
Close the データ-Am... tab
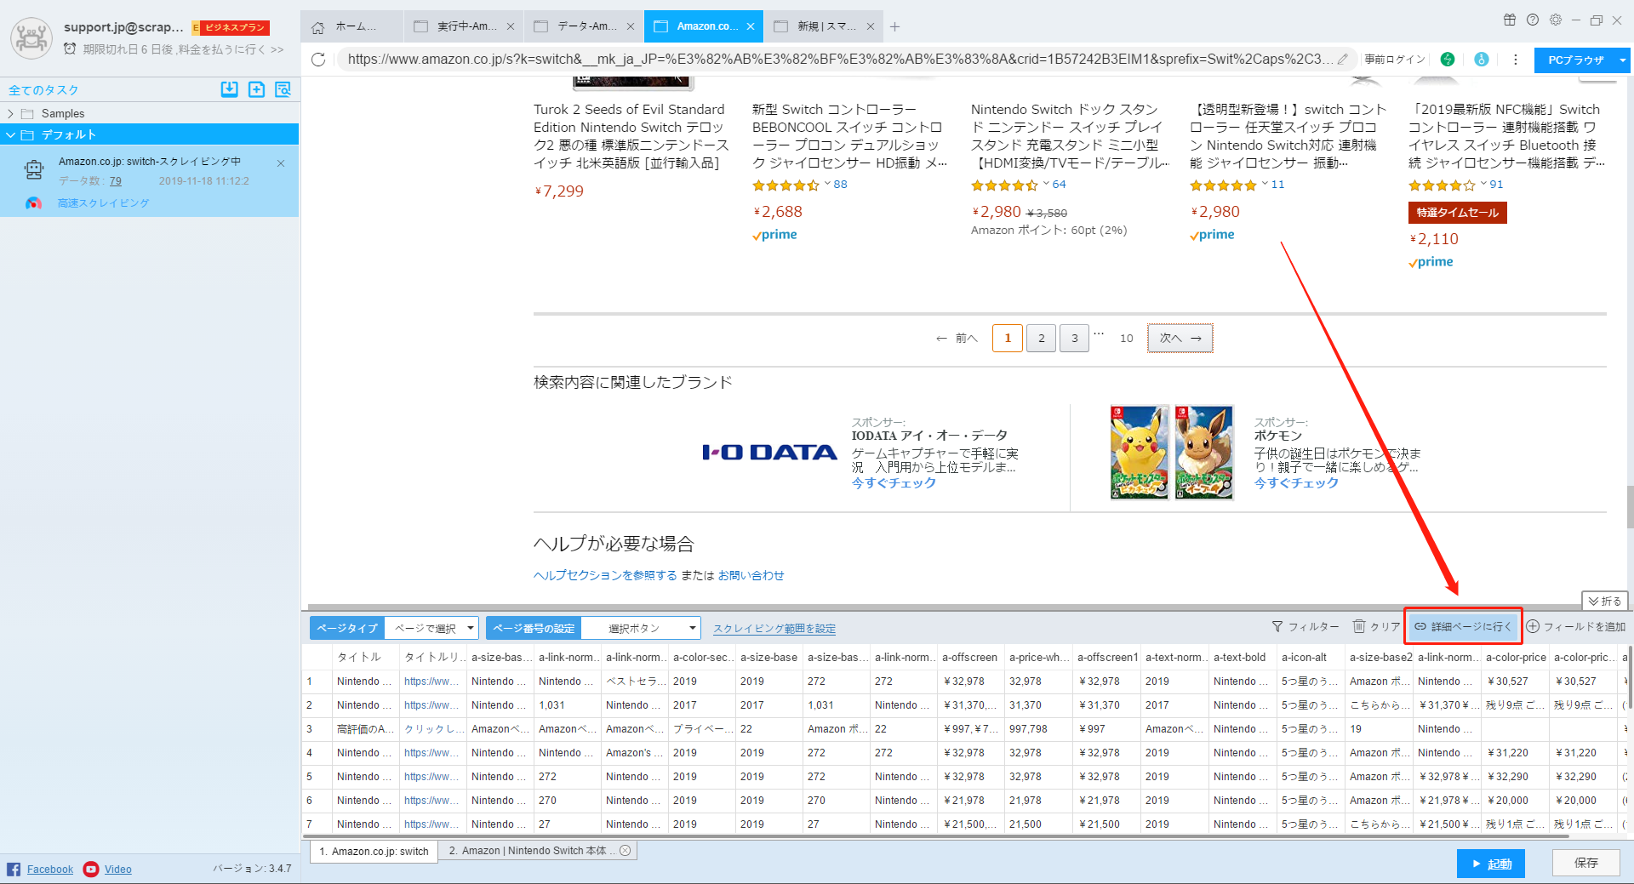(631, 26)
